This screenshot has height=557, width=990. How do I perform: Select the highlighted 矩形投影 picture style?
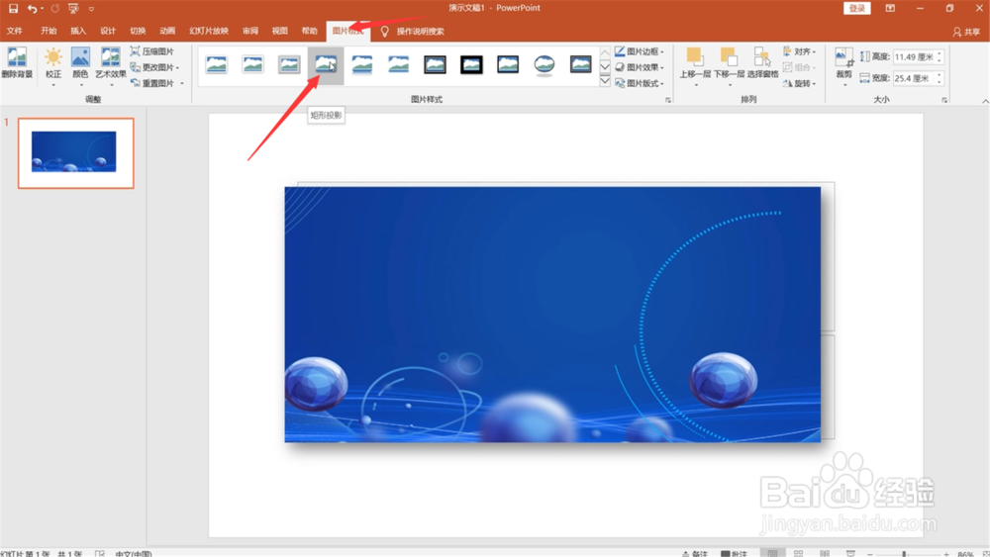pos(326,64)
